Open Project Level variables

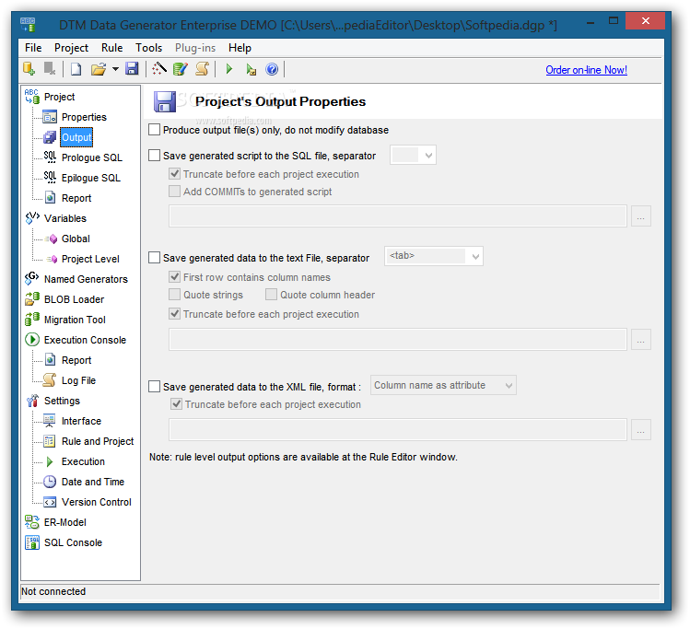(x=90, y=259)
